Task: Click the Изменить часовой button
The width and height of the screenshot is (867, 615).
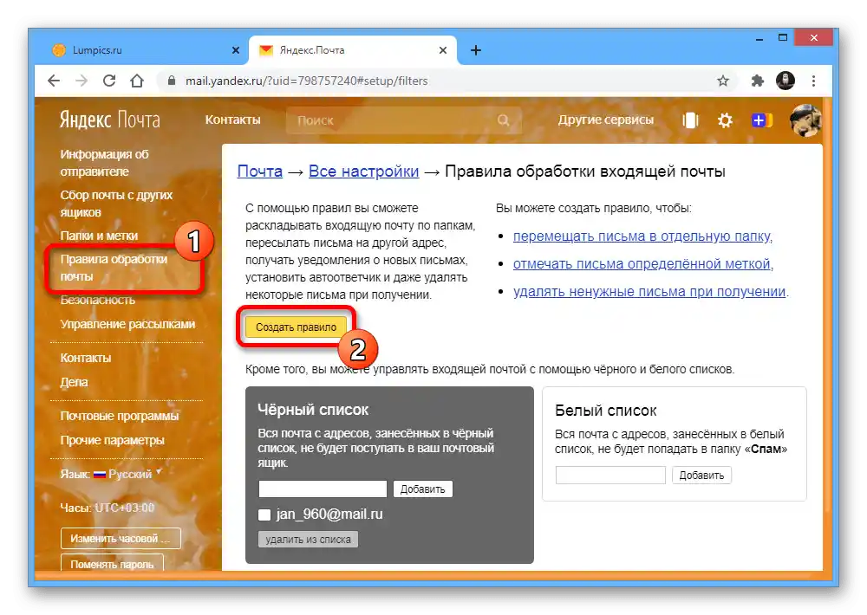Action: coord(121,538)
